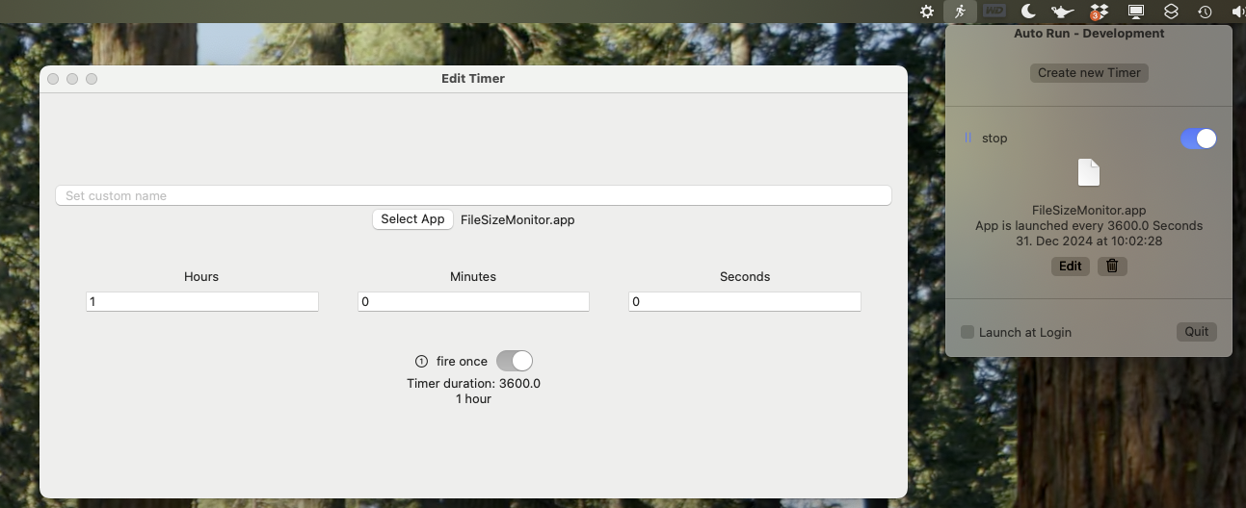1246x508 pixels.
Task: Click the Timer duration: 3600.0 text
Action: point(473,383)
